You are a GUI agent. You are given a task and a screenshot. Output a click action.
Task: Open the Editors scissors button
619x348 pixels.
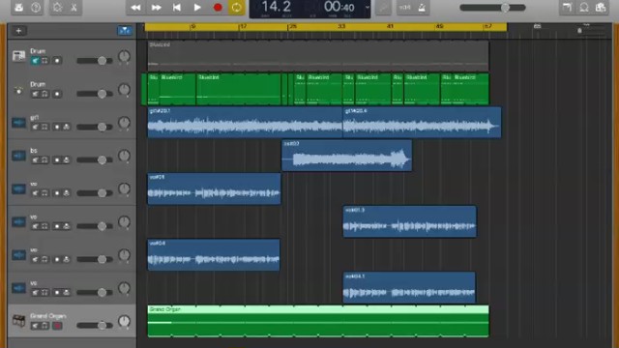tap(74, 8)
